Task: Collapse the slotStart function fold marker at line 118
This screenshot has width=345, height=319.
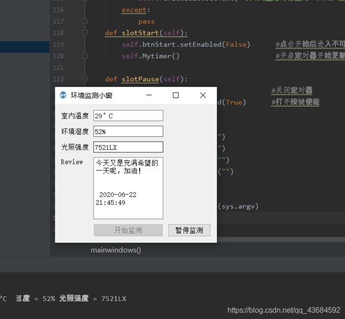Action: [x=85, y=33]
